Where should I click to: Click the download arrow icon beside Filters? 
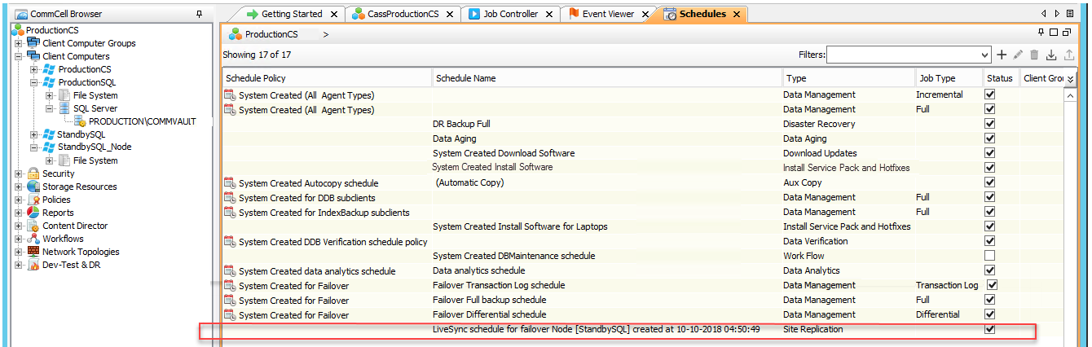pyautogui.click(x=1051, y=55)
